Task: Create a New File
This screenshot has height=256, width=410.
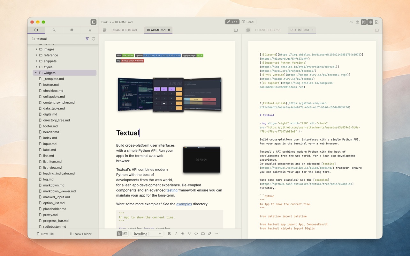Action: click(x=45, y=234)
